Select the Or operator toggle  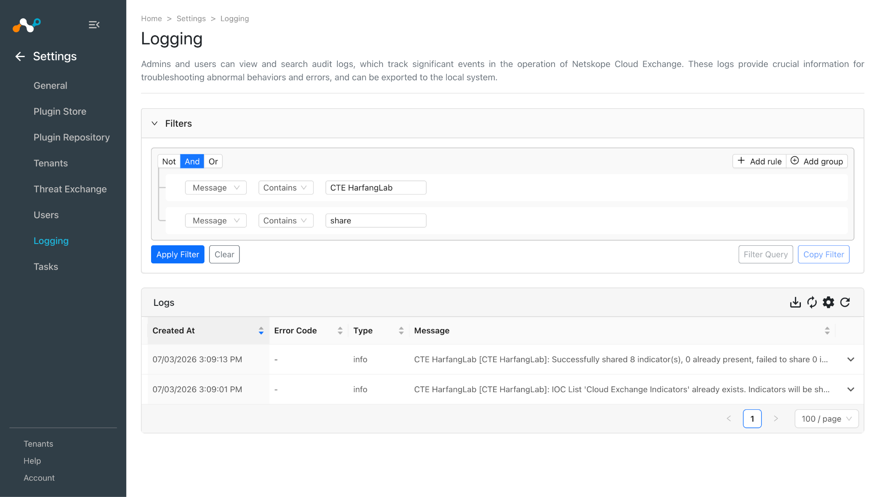(x=213, y=162)
